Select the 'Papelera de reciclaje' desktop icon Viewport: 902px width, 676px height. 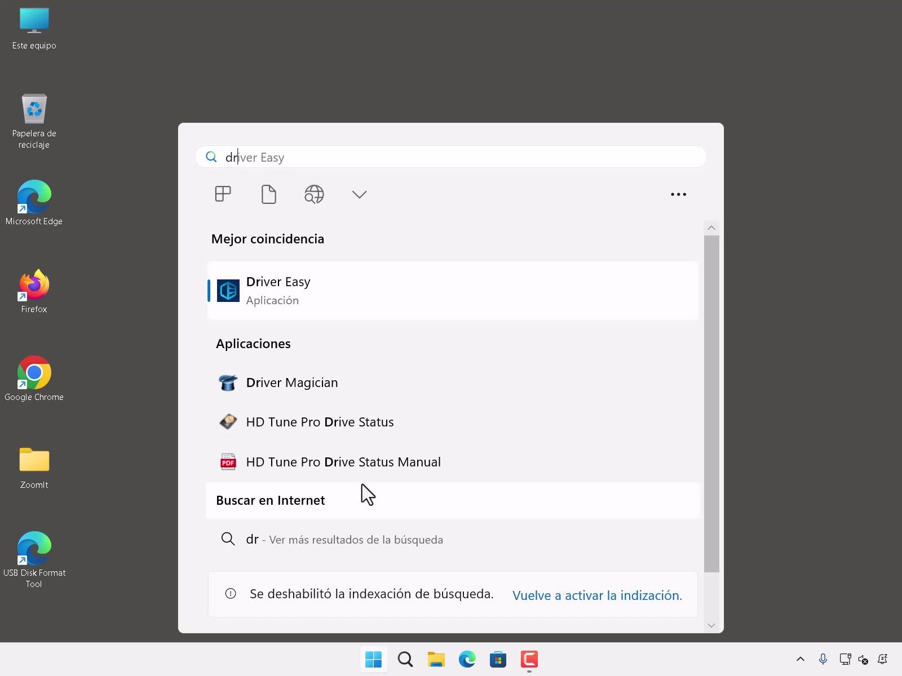click(x=34, y=121)
